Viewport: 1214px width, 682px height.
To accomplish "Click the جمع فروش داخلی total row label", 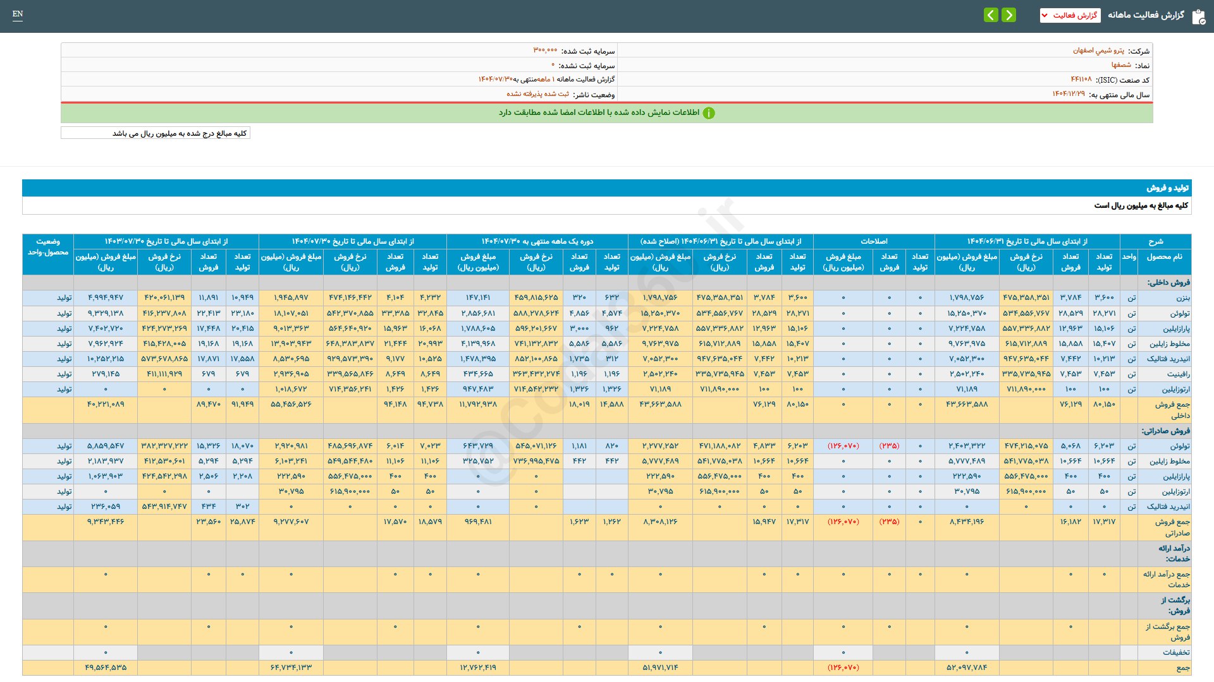I will [1172, 410].
